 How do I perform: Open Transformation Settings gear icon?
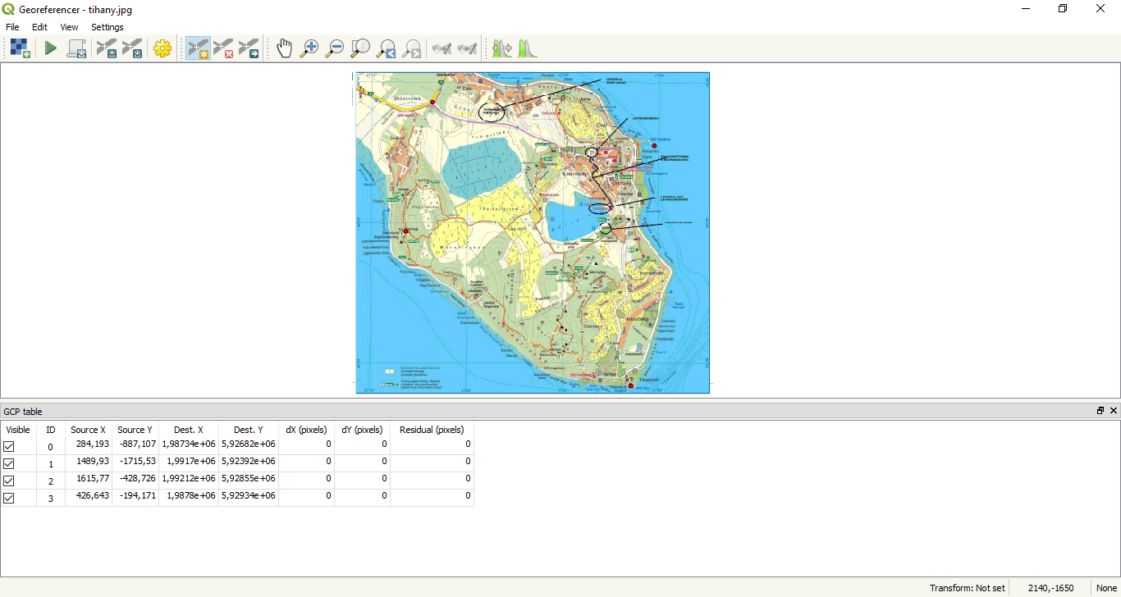[x=162, y=48]
